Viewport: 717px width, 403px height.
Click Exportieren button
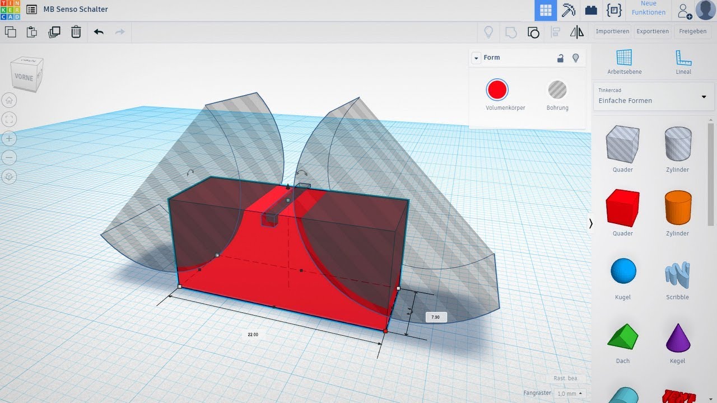[653, 32]
